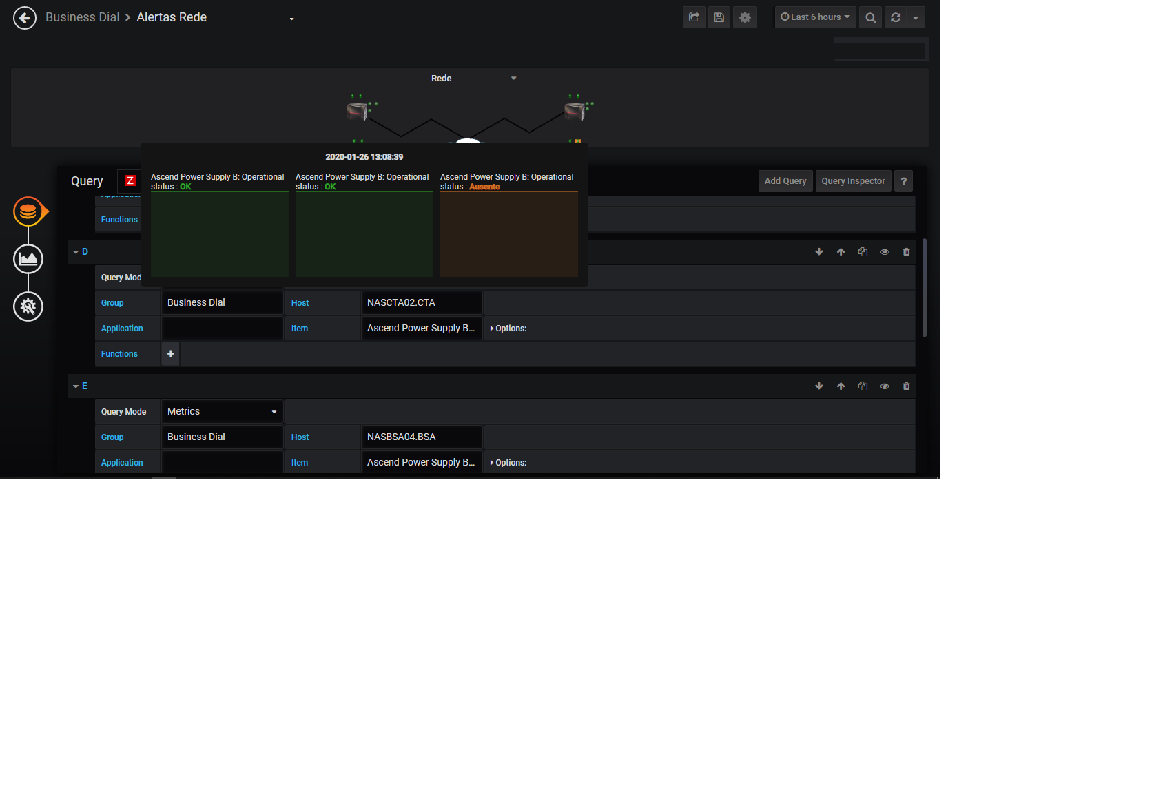This screenshot has height=792, width=1174.
Task: Move query E up
Action: click(x=841, y=386)
